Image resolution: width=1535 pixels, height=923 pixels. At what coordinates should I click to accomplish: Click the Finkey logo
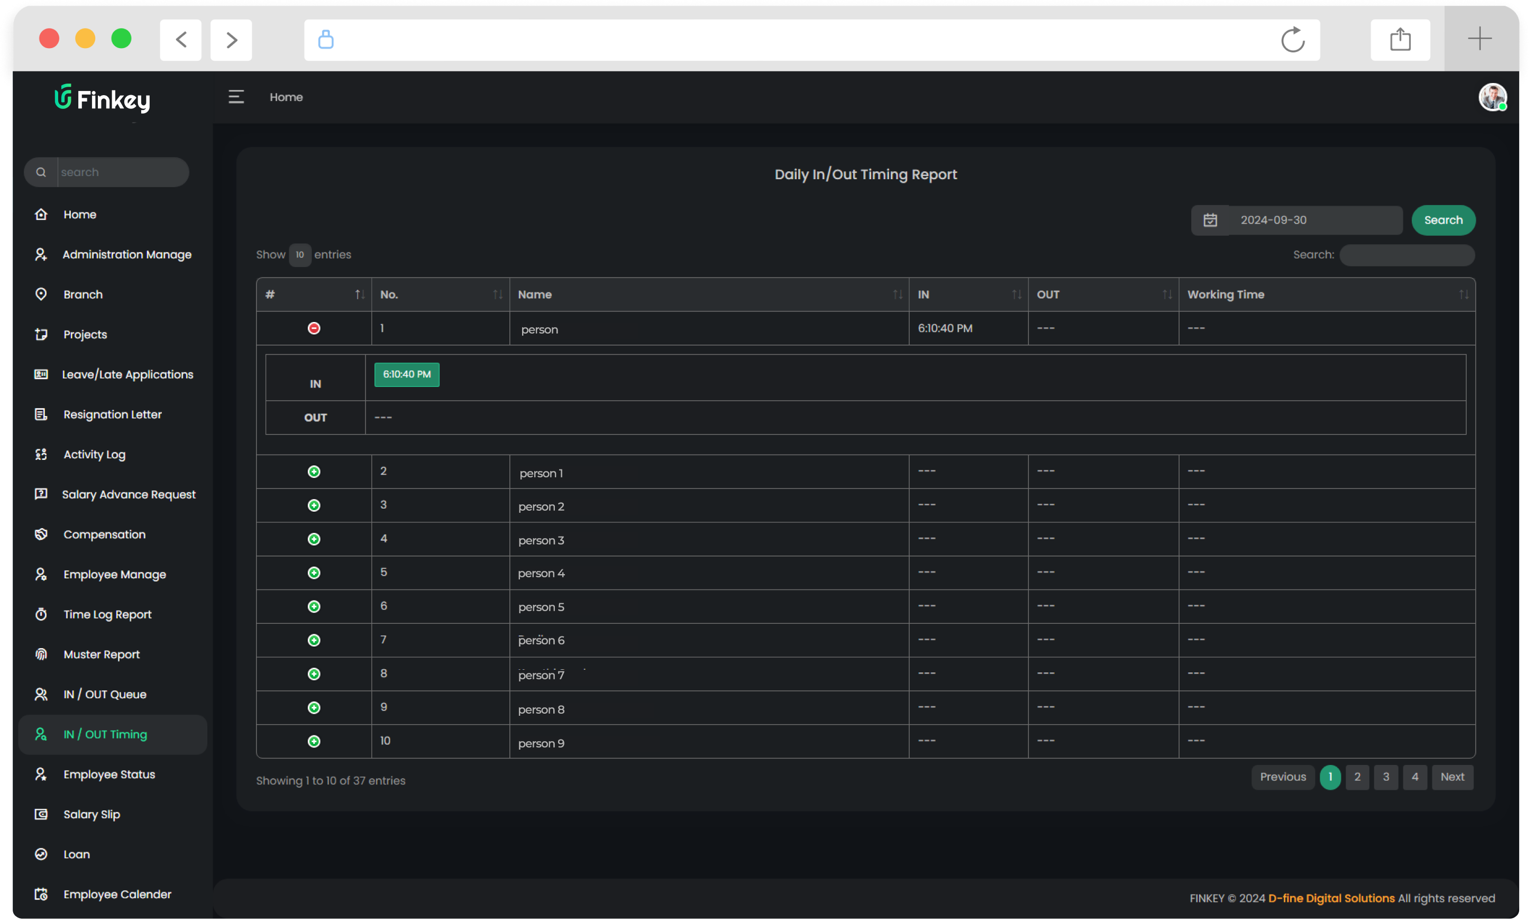tap(103, 98)
